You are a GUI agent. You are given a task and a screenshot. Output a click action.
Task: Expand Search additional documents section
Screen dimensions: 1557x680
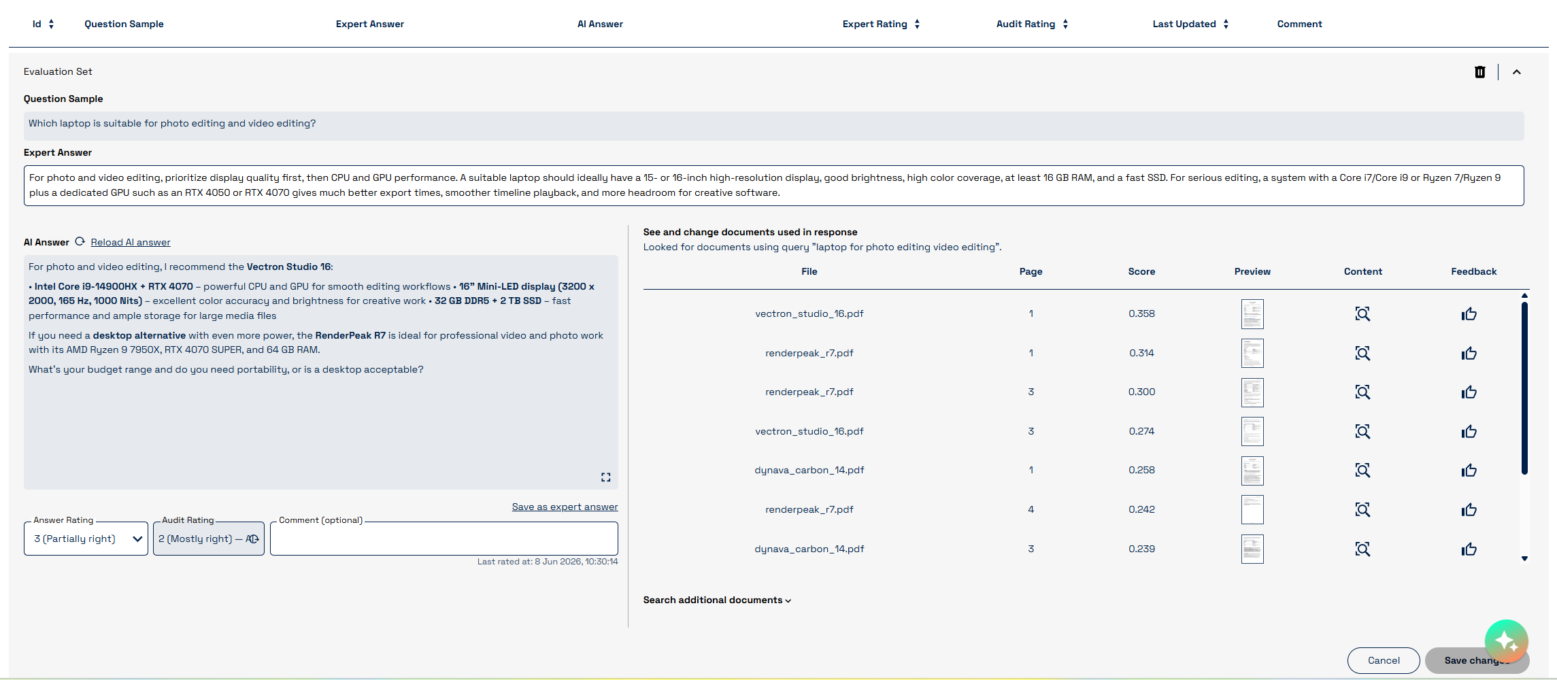click(717, 600)
